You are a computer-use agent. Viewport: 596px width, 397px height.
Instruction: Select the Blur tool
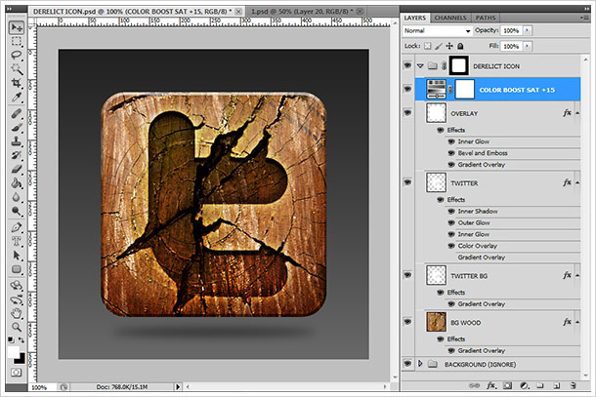pos(16,197)
